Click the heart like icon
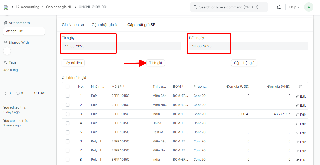Image resolution: width=320 pixels, height=165 pixels. [x=5, y=93]
